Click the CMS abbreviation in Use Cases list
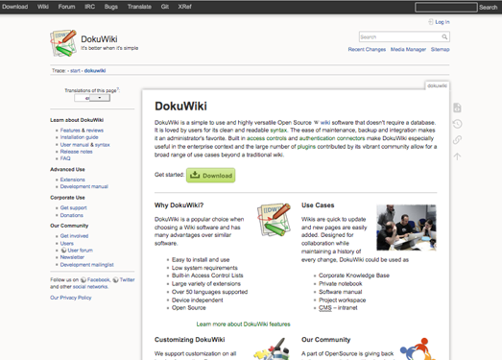 point(325,308)
